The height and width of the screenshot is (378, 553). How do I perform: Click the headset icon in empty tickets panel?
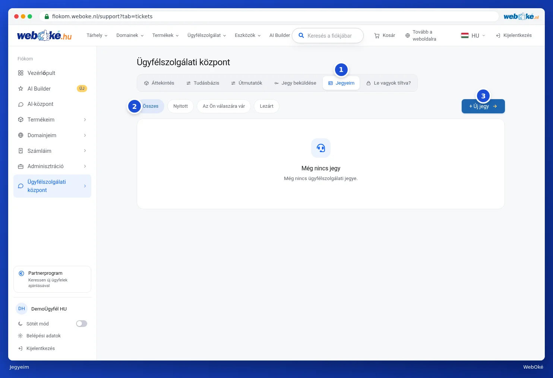pos(321,148)
